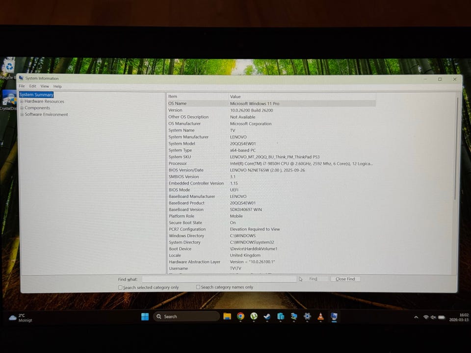Image resolution: width=471 pixels, height=353 pixels.
Task: Select the OS Name row
Action: [x=271, y=103]
